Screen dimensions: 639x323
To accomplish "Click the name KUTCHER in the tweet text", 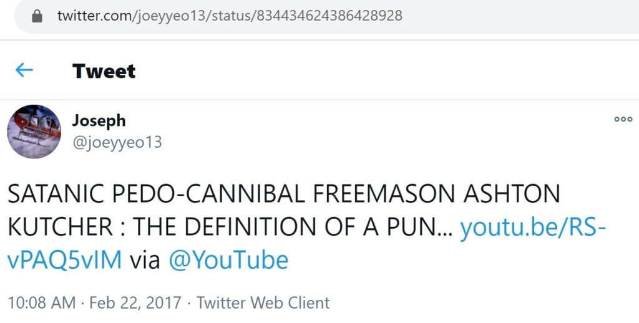I will point(61,228).
